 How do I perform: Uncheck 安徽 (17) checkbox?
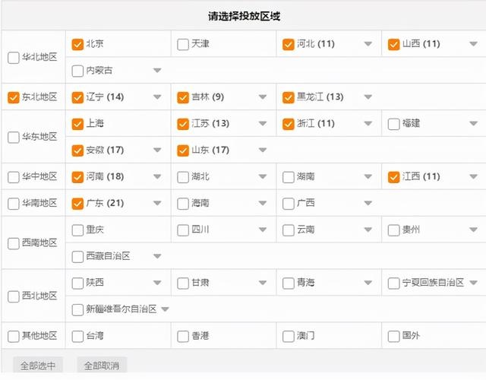pos(77,150)
